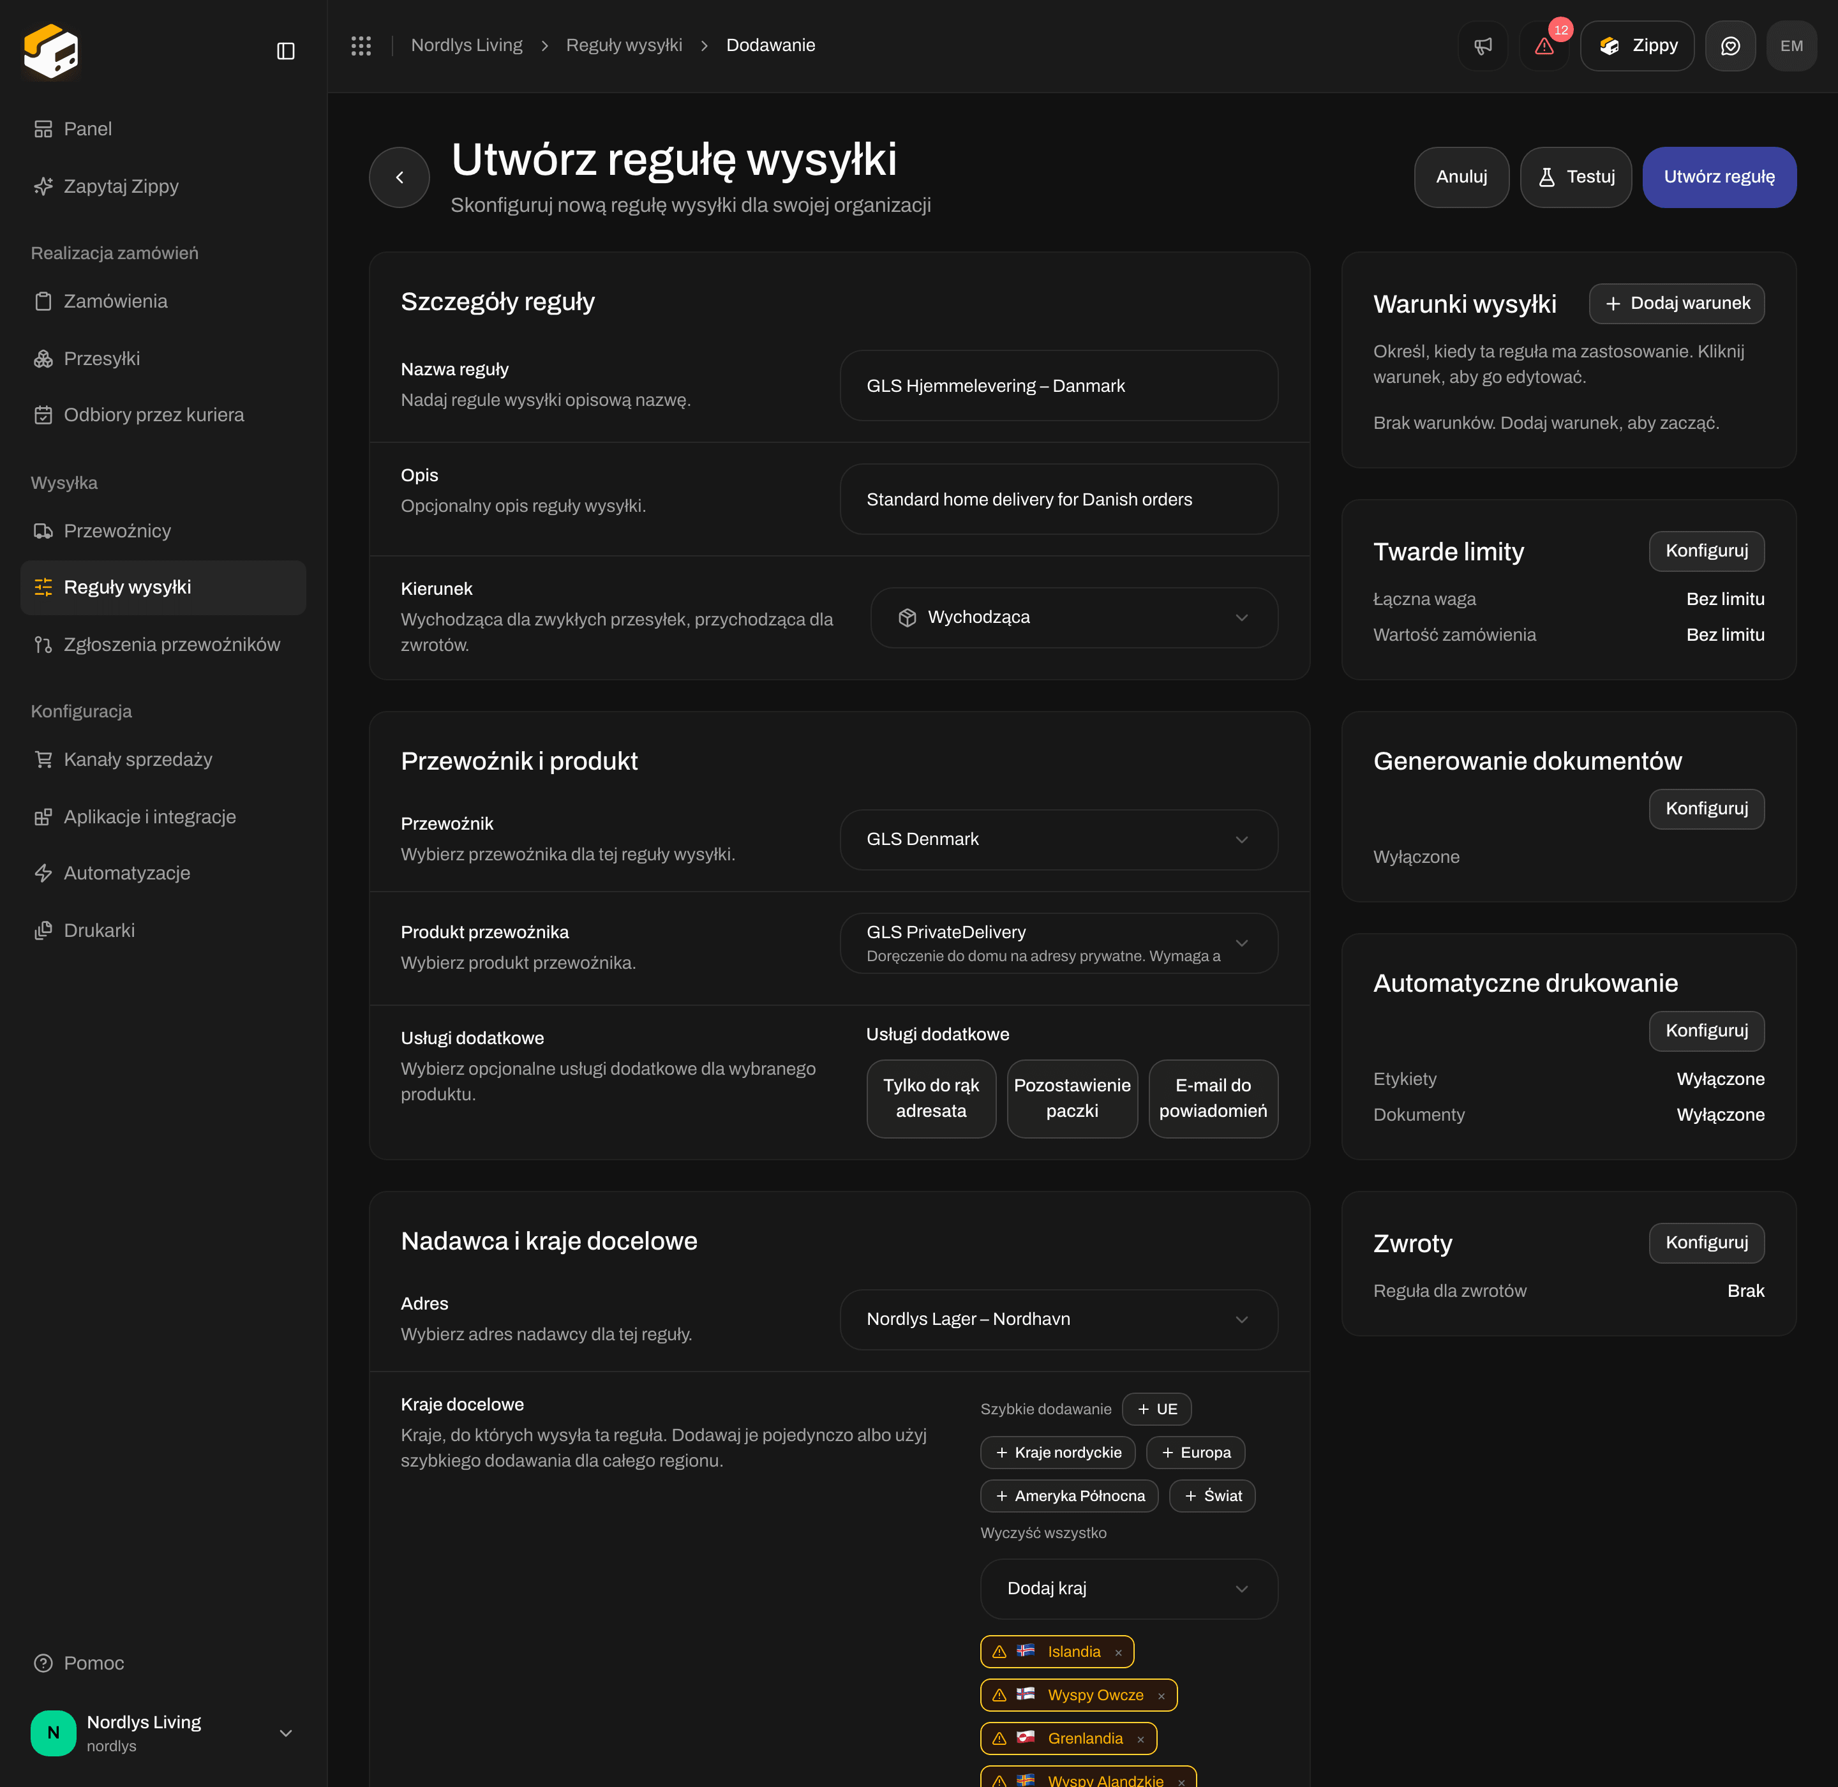The image size is (1838, 1787).
Task: Configure Twarde limity
Action: [1707, 551]
